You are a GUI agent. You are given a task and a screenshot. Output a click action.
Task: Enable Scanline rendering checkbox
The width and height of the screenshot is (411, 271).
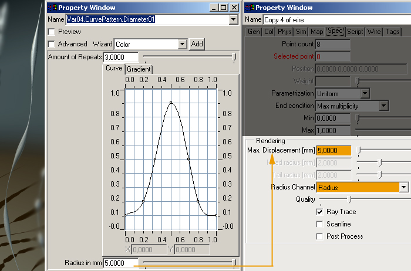320,224
